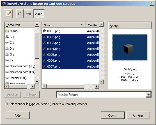Click the Ouvrir button
156x125 pixels.
tap(113, 115)
